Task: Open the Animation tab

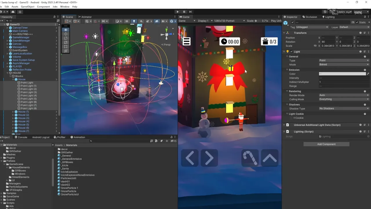Action: click(78, 137)
